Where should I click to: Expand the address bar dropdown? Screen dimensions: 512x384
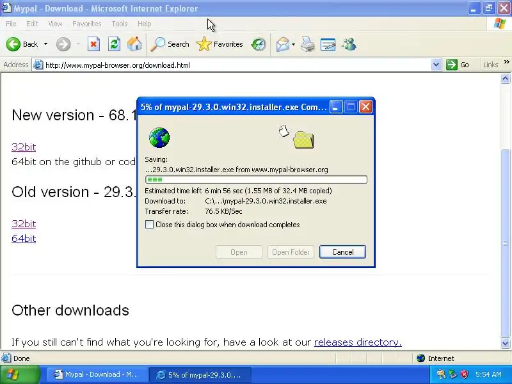click(436, 65)
